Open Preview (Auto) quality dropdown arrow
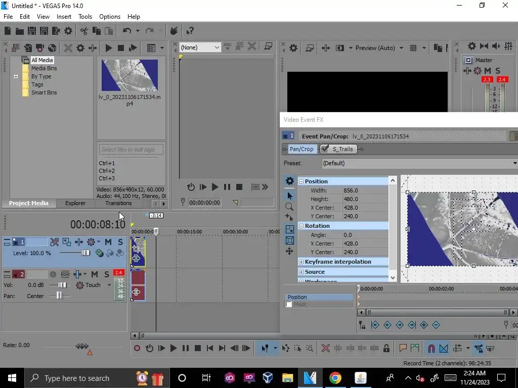518x388 pixels. coord(401,48)
